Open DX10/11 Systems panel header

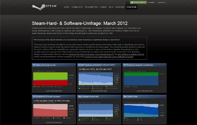[x=99, y=65]
